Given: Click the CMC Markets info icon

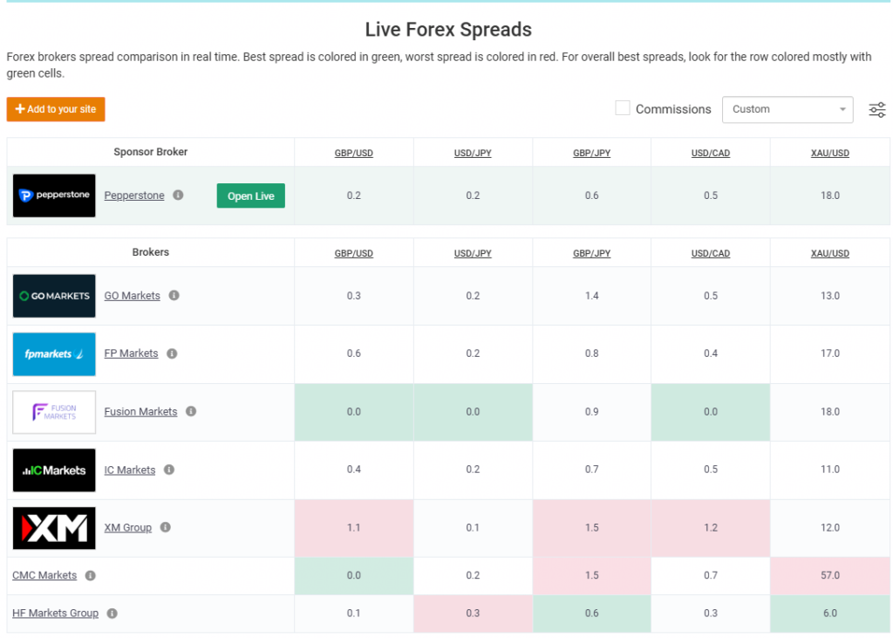Looking at the screenshot, I should click(x=91, y=575).
